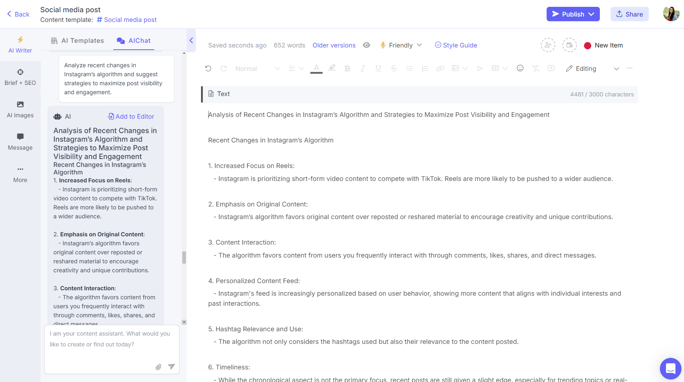Toggle bulleted list

pyautogui.click(x=409, y=68)
